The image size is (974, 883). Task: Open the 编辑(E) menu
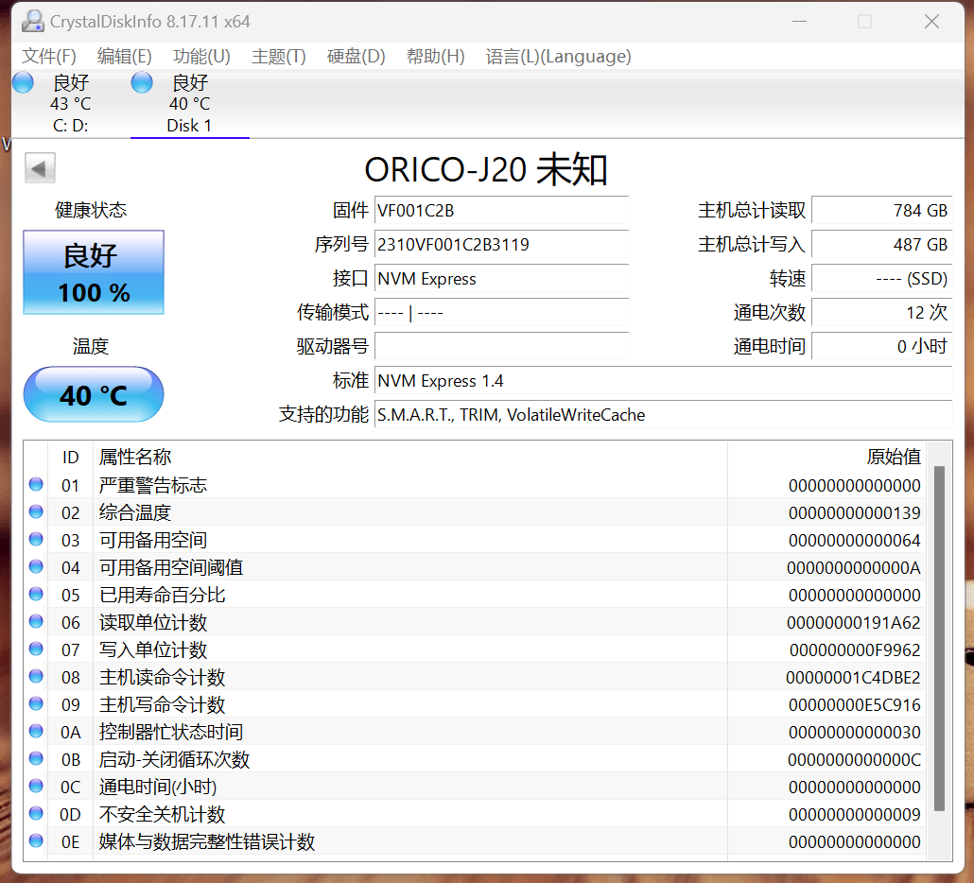(x=124, y=57)
